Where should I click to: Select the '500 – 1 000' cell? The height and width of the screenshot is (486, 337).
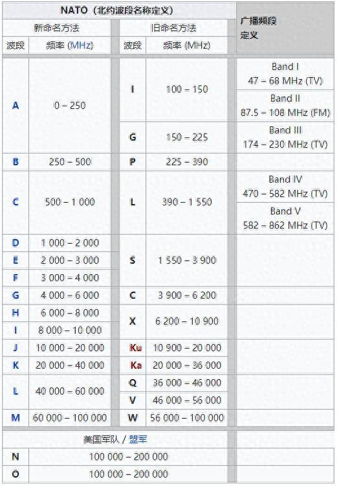pyautogui.click(x=70, y=202)
